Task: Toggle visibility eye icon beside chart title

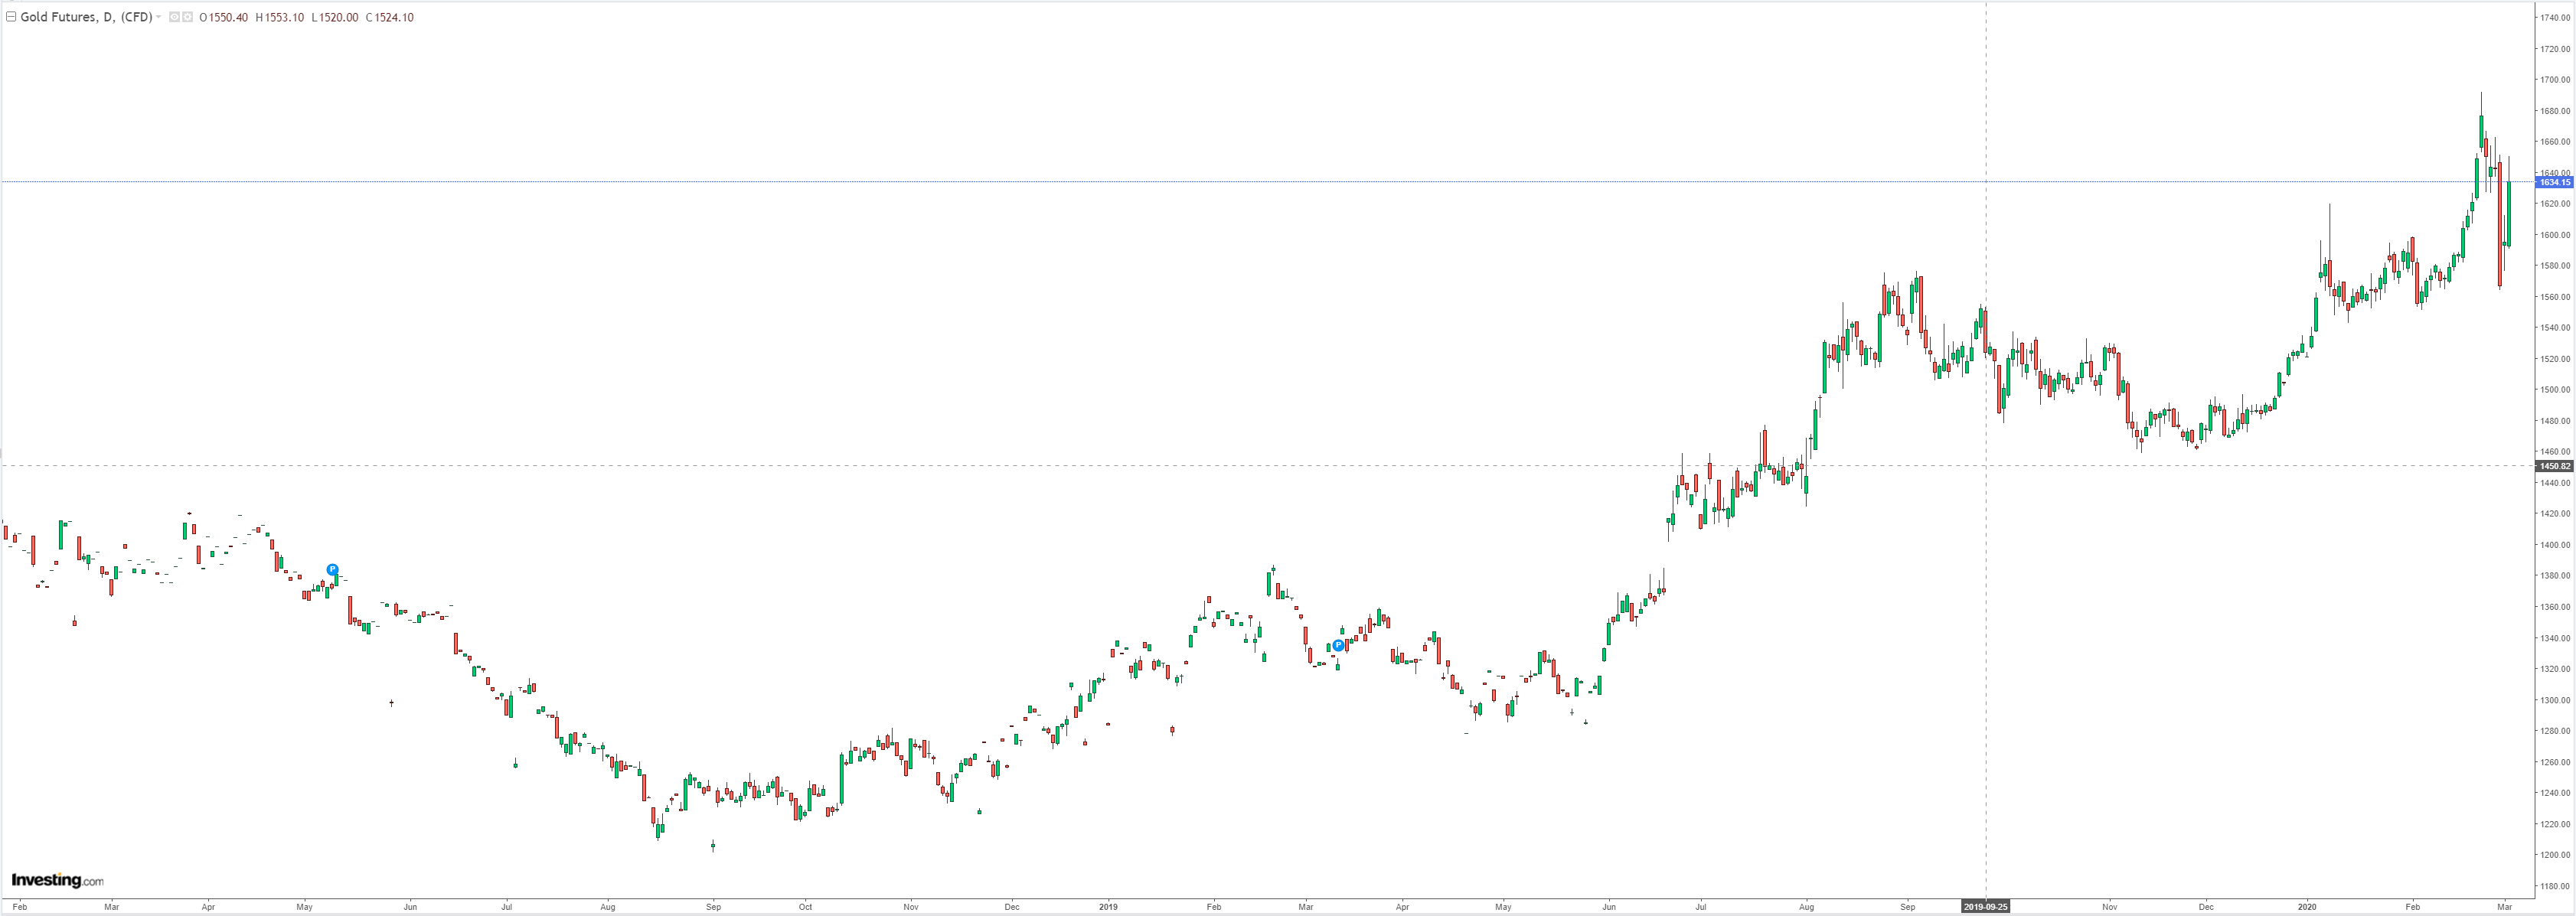Action: click(174, 17)
